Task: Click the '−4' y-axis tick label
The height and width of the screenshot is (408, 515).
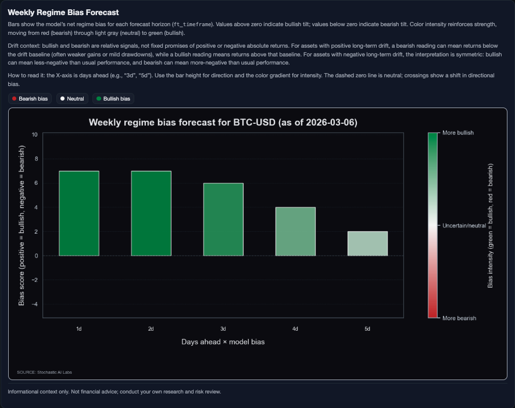Action: click(x=35, y=304)
